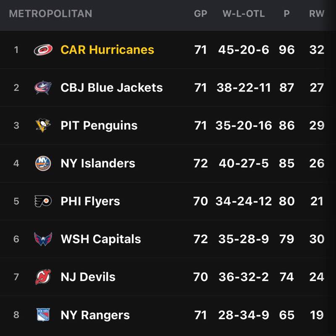Click the Pittsburgh Penguins logo icon
The image size is (336, 336).
click(x=43, y=126)
